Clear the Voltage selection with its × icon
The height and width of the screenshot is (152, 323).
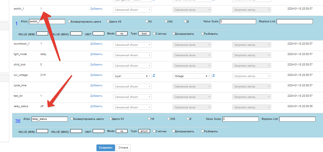coord(206,76)
